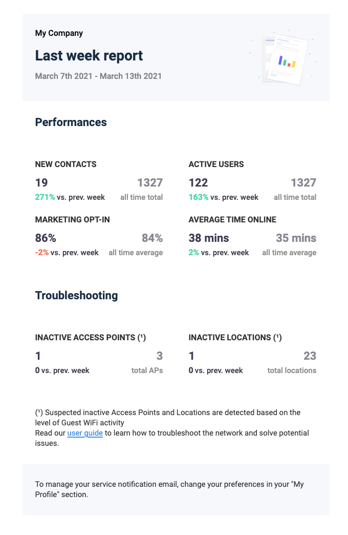Click the My Profile preferences footer text
The image size is (348, 535).
[169, 489]
